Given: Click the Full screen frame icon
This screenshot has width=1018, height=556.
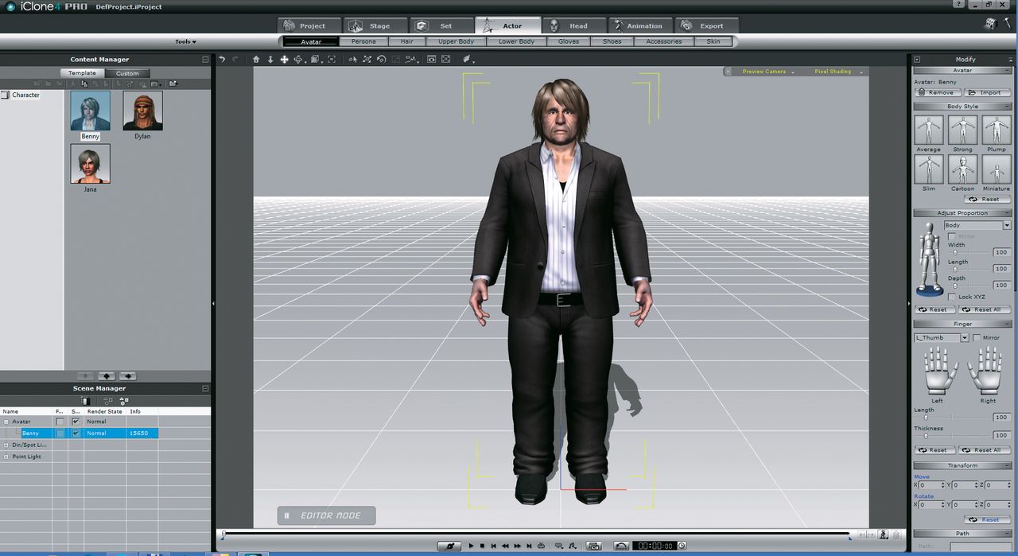Looking at the screenshot, I should click(x=446, y=60).
